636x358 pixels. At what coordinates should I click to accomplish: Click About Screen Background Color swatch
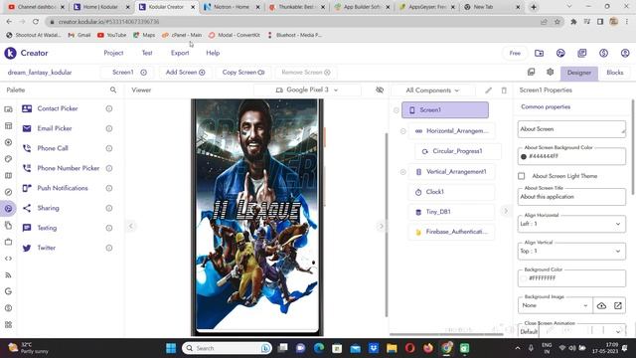[x=524, y=157]
